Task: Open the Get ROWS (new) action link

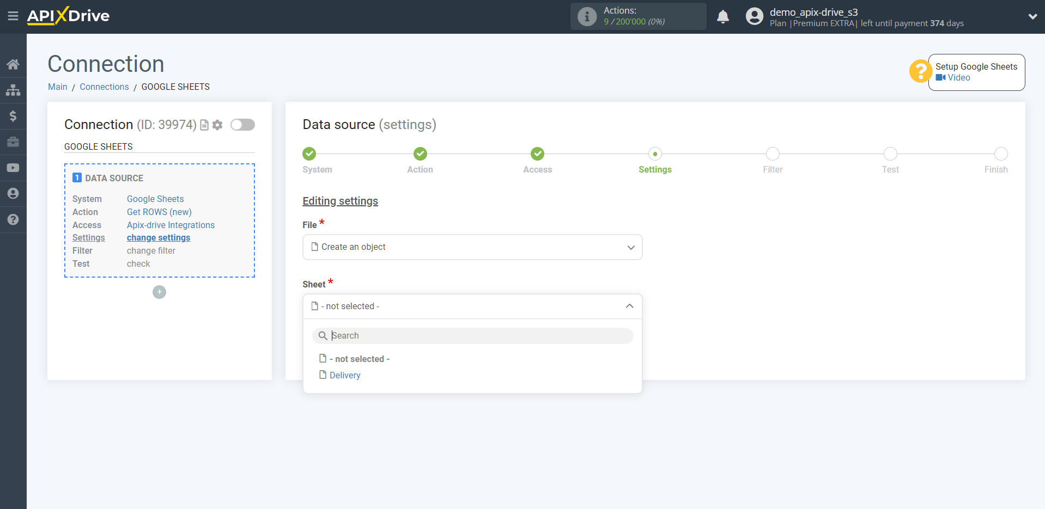Action: pyautogui.click(x=159, y=212)
